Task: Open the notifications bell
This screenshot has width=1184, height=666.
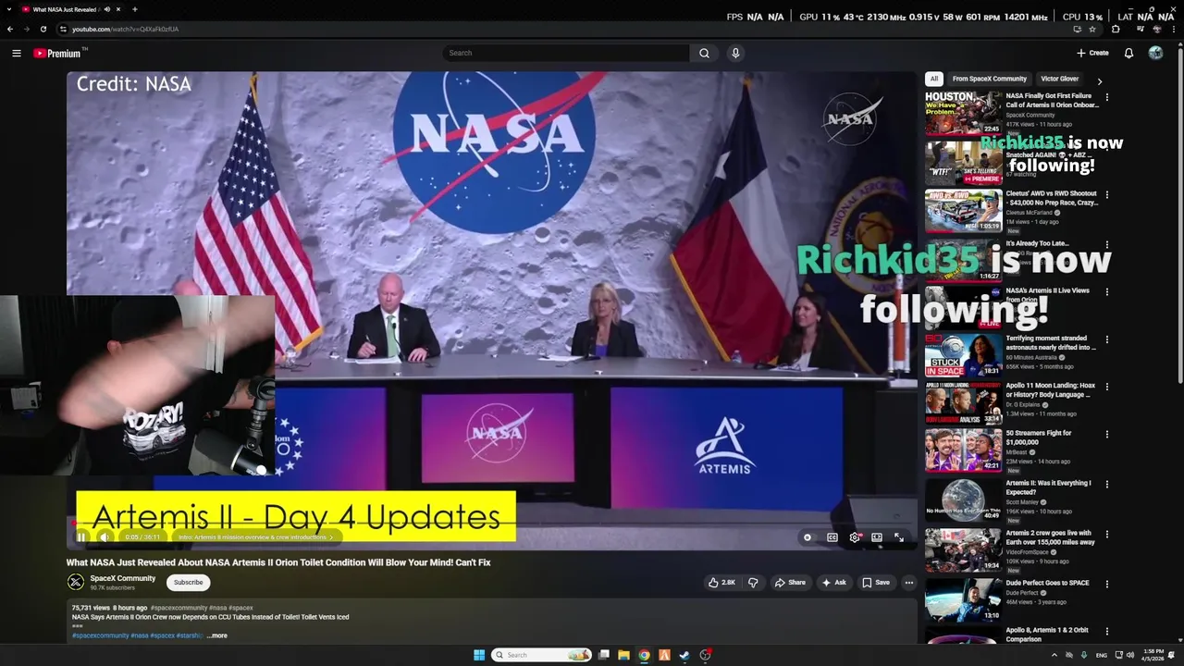Action: (1128, 53)
